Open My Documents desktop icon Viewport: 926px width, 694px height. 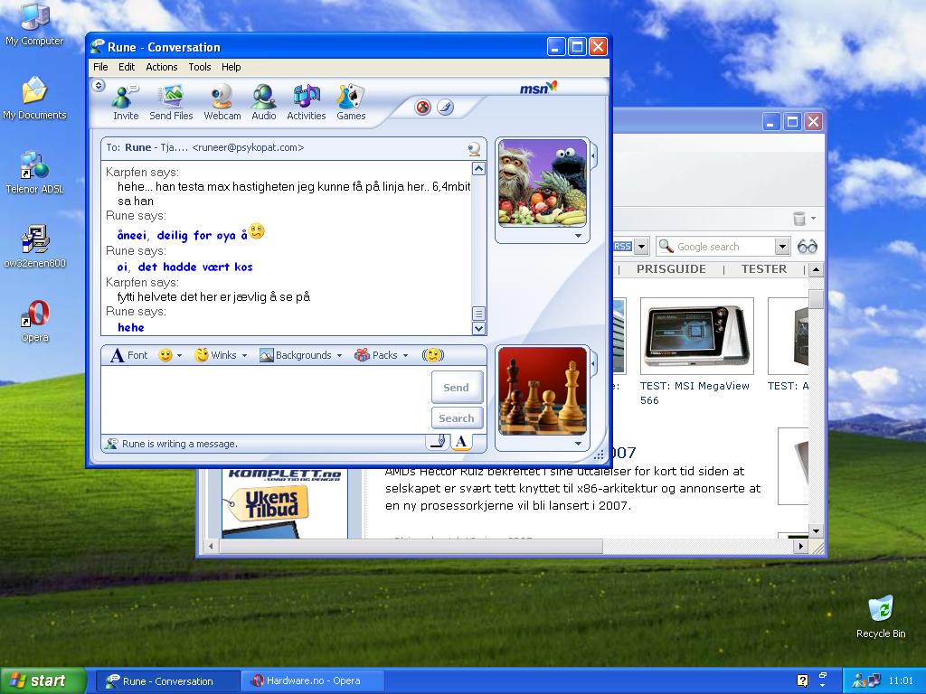tap(34, 98)
